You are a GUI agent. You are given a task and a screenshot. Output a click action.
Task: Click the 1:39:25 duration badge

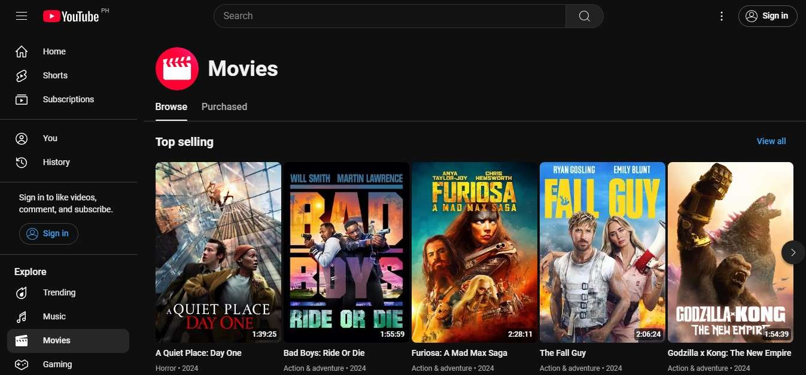[x=264, y=334]
